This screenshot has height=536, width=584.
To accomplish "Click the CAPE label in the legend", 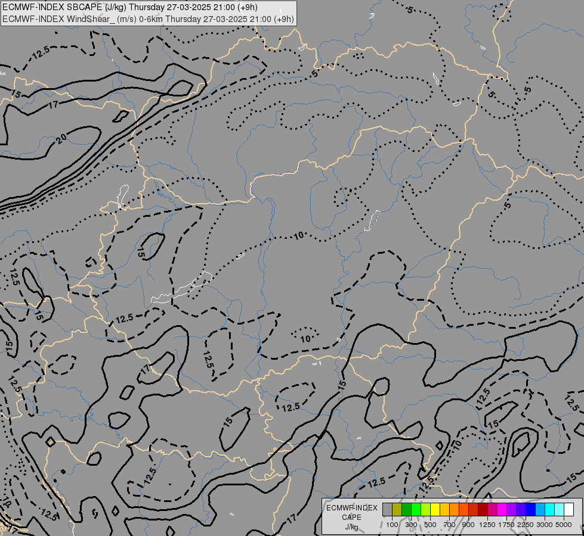I will (351, 518).
